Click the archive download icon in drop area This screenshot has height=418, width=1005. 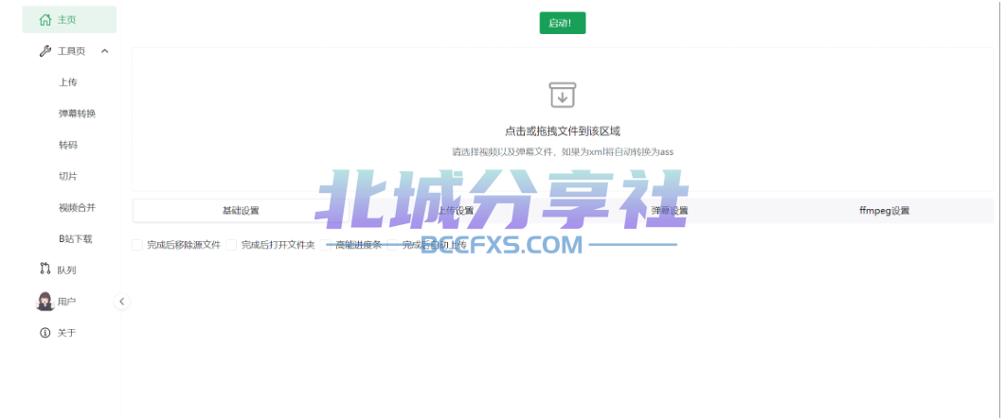[563, 95]
